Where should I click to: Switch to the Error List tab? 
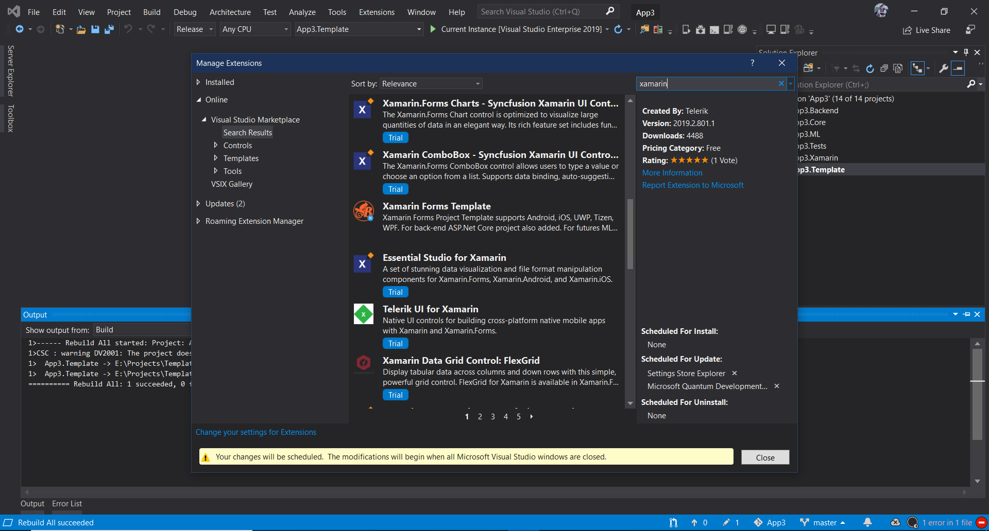point(66,504)
